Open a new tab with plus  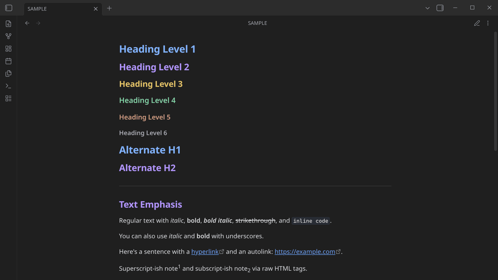(109, 8)
